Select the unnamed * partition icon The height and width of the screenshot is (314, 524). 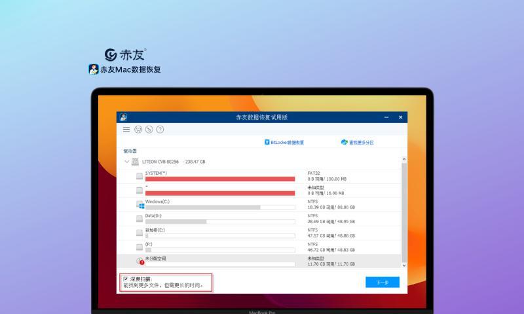(x=140, y=190)
